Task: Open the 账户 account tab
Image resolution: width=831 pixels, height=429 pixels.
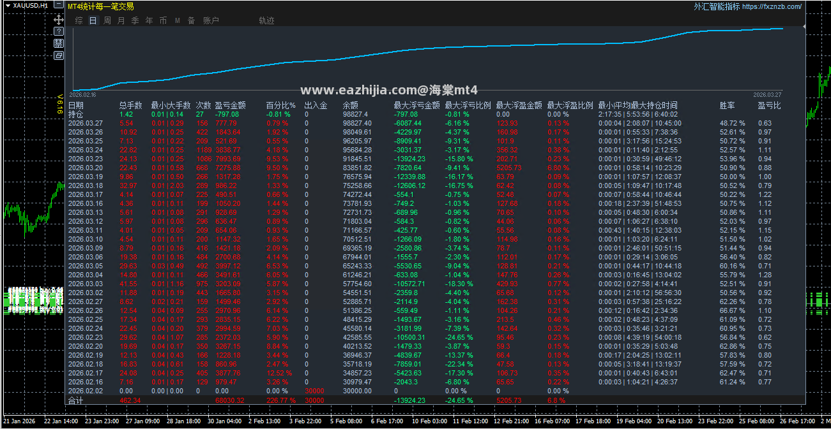Action: 211,20
